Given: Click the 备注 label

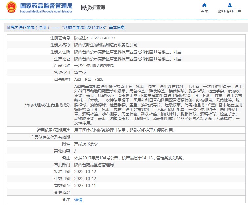Looking at the screenshot, I should (x=66, y=158).
